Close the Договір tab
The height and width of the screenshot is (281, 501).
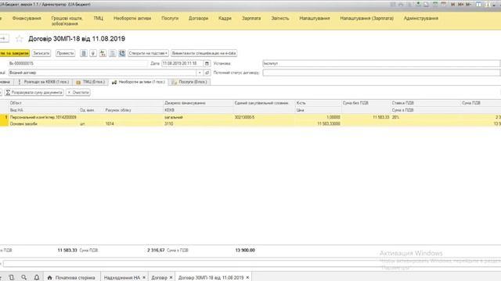click(171, 278)
